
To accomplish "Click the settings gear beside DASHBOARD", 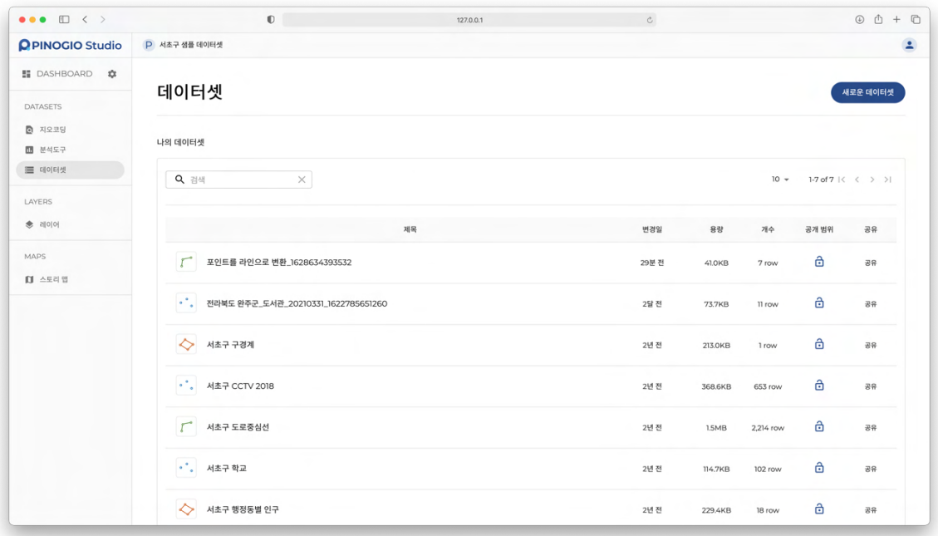I will tap(112, 74).
